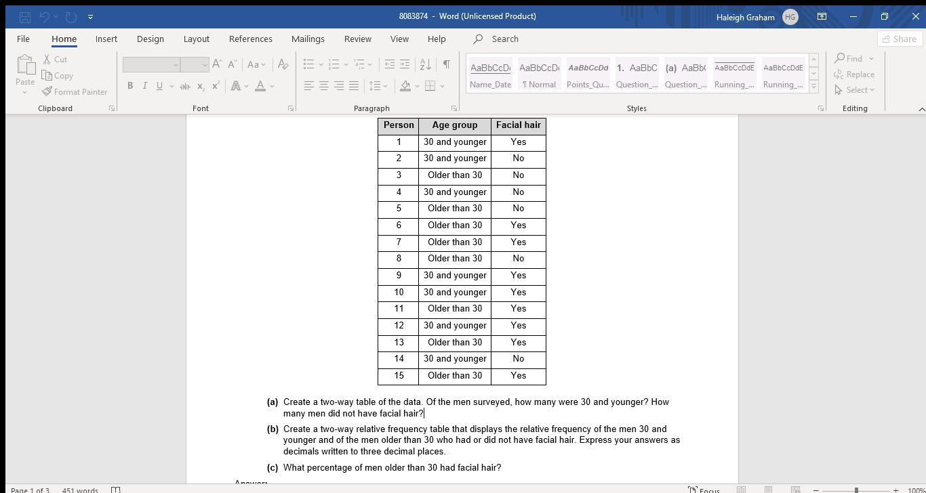The height and width of the screenshot is (493, 926).
Task: Toggle Bold formatting
Action: pos(130,86)
